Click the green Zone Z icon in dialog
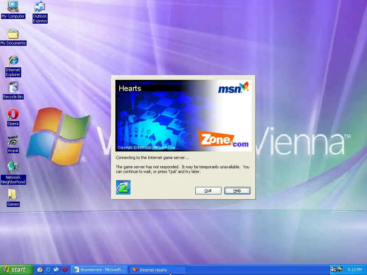 [x=123, y=187]
